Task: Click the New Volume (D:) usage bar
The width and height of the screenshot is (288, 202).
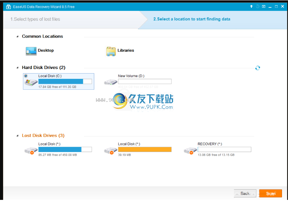Action: [x=145, y=81]
